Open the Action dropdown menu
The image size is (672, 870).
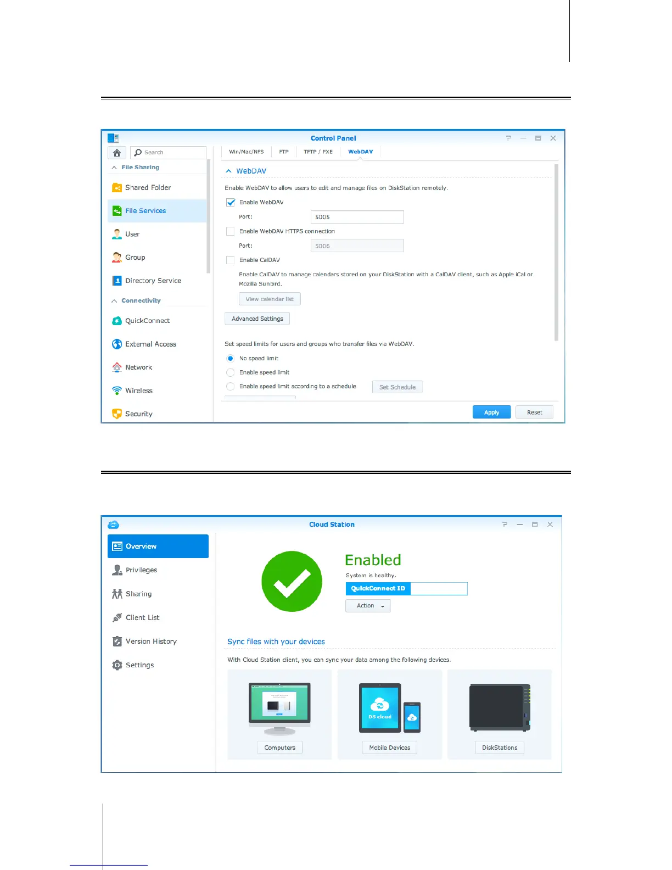(x=368, y=606)
